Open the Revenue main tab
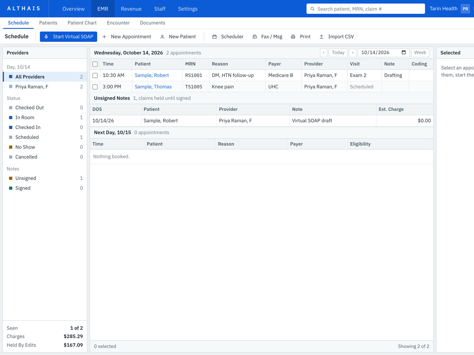This screenshot has width=474, height=355. [131, 9]
